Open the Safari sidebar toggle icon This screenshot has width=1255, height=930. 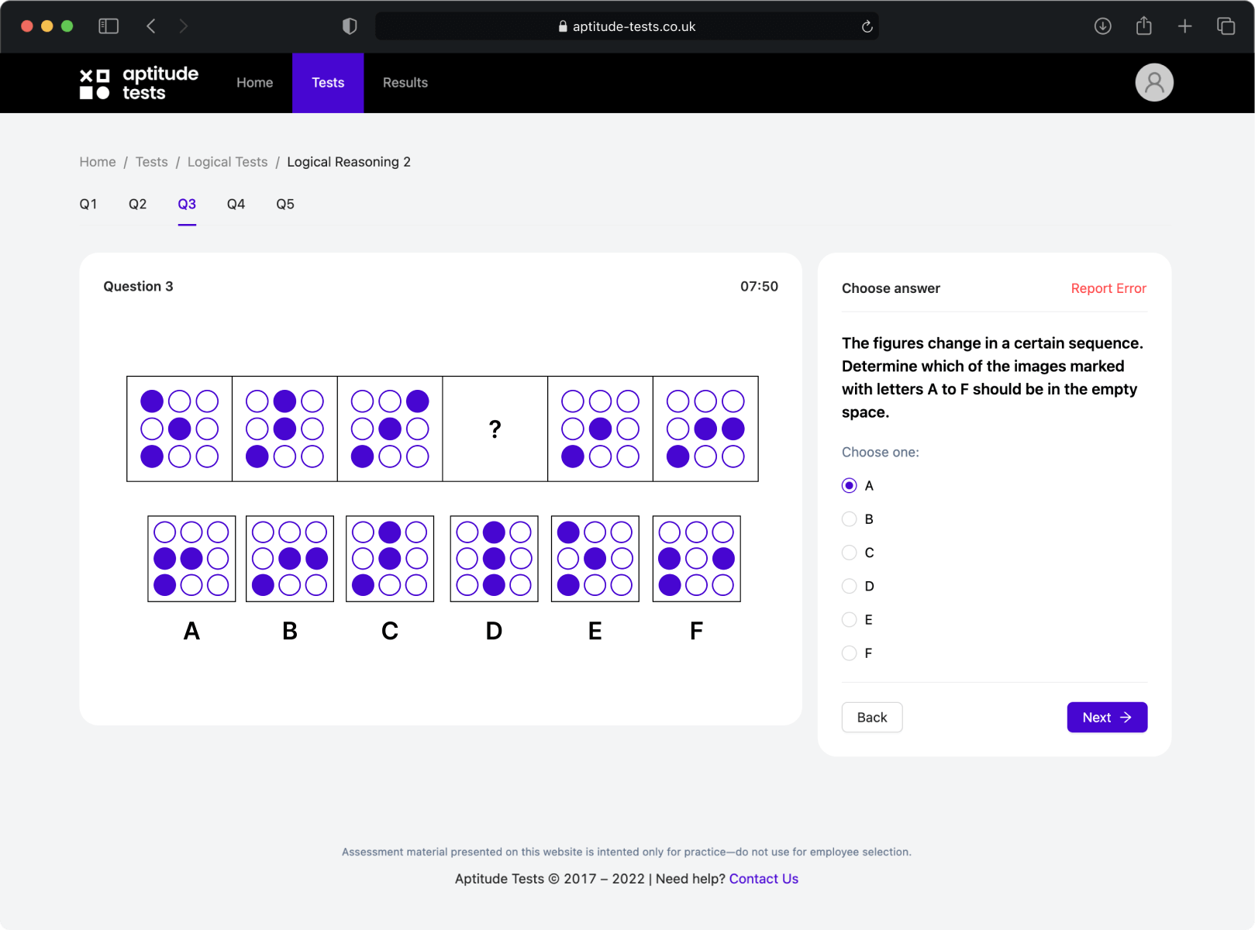(109, 26)
